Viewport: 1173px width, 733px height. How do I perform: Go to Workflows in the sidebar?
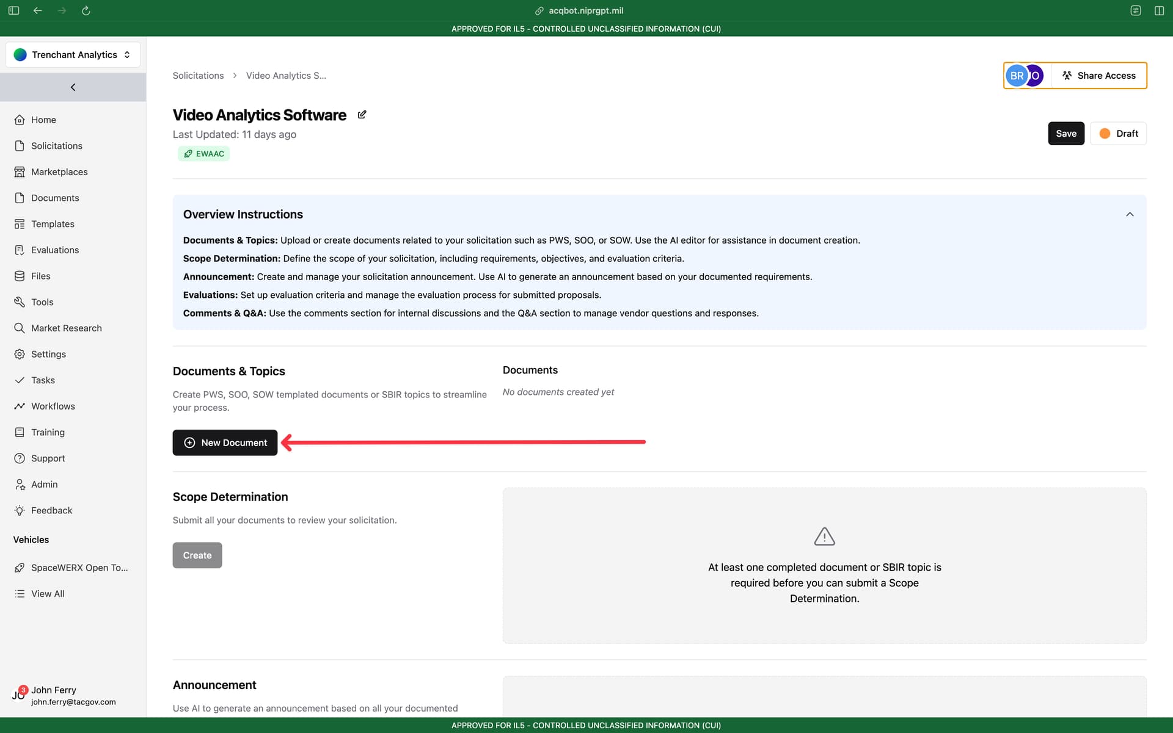[x=53, y=406]
